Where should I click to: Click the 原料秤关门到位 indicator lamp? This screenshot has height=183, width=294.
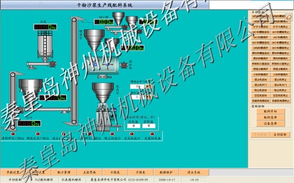tap(13, 134)
